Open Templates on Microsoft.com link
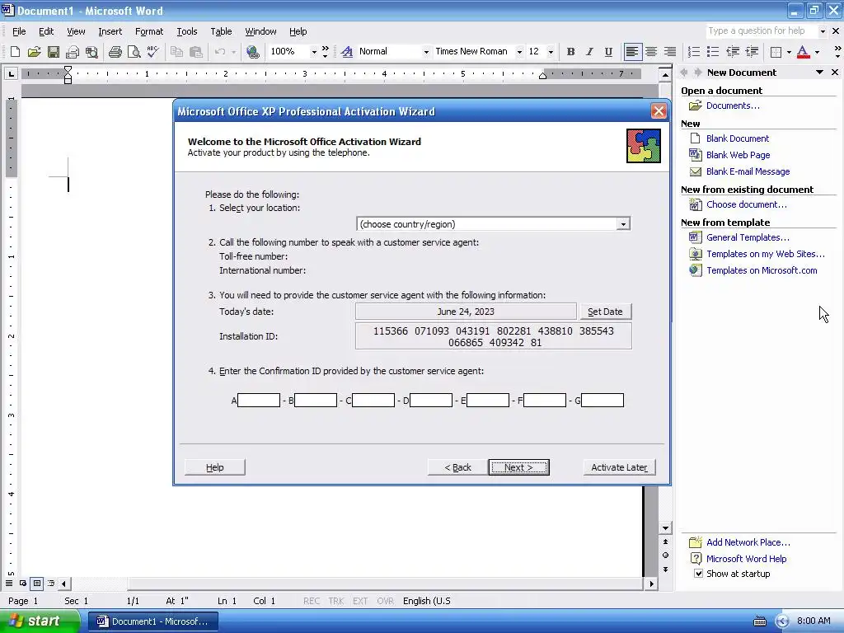This screenshot has height=633, width=844. (x=762, y=270)
